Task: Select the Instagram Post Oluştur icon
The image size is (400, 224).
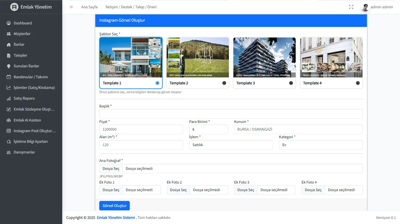Action: tap(9, 131)
